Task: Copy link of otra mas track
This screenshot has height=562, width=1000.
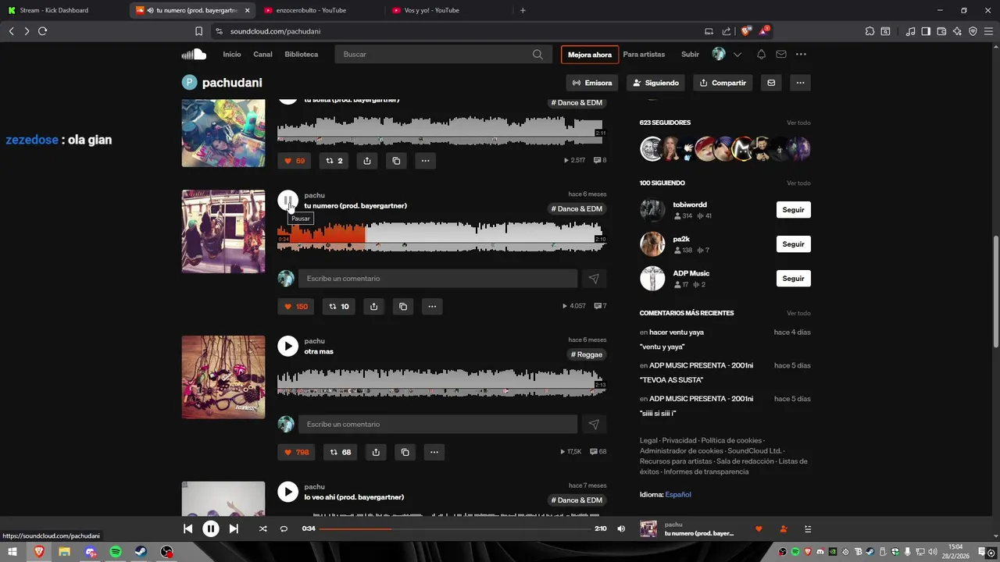Action: [x=405, y=452]
